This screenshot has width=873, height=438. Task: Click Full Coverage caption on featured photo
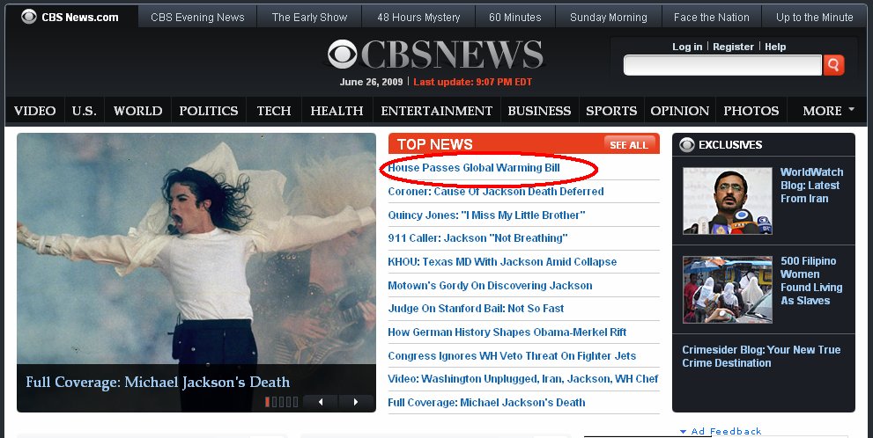(158, 383)
